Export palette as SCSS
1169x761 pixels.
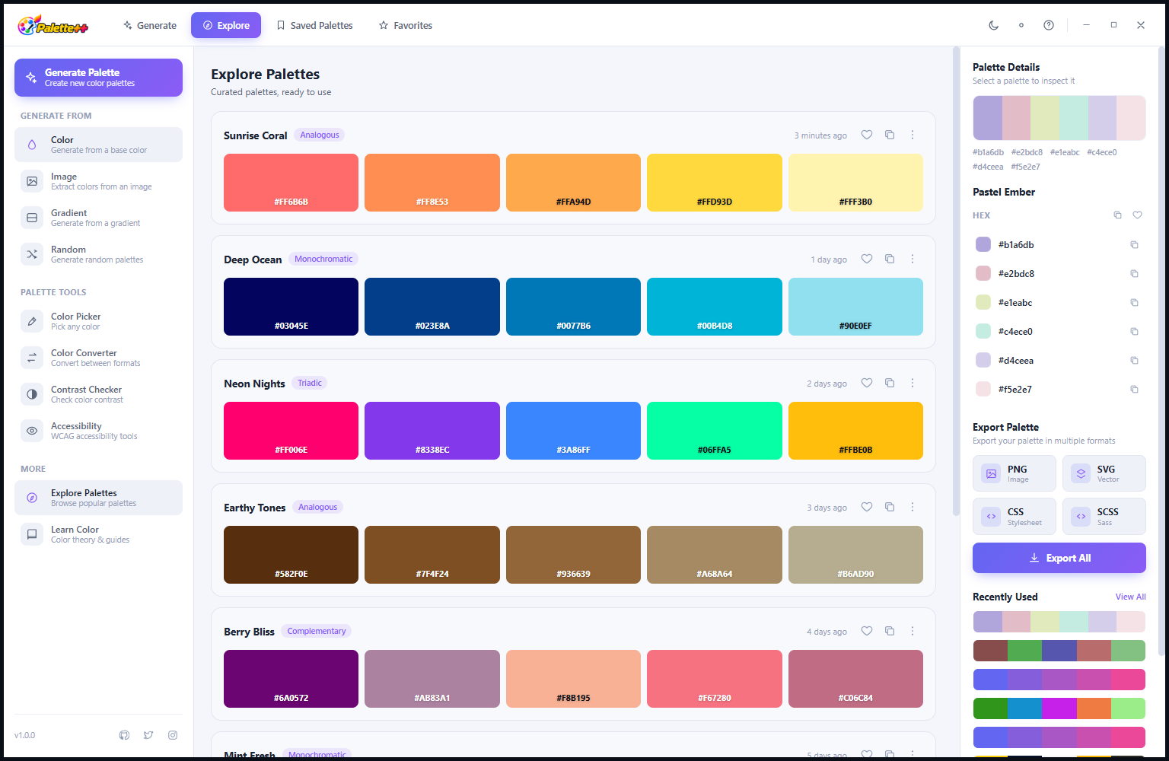[1104, 516]
